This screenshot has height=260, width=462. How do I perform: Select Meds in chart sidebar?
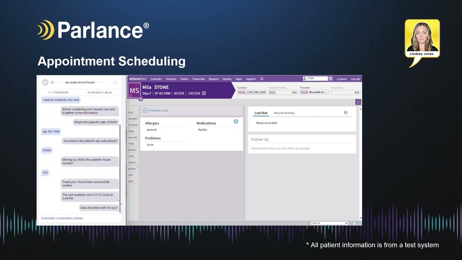(x=131, y=131)
